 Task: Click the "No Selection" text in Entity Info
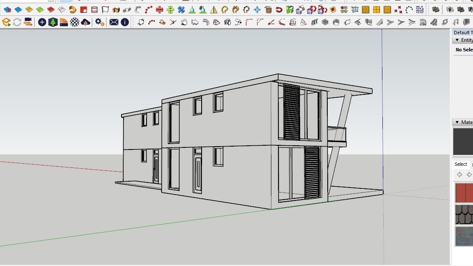(464, 50)
